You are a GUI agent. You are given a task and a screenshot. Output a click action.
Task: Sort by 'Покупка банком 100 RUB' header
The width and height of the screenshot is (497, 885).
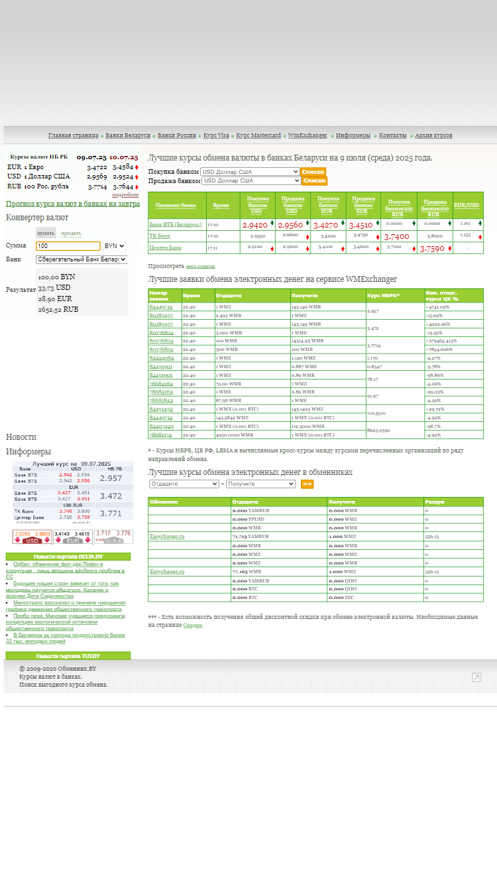(x=399, y=208)
